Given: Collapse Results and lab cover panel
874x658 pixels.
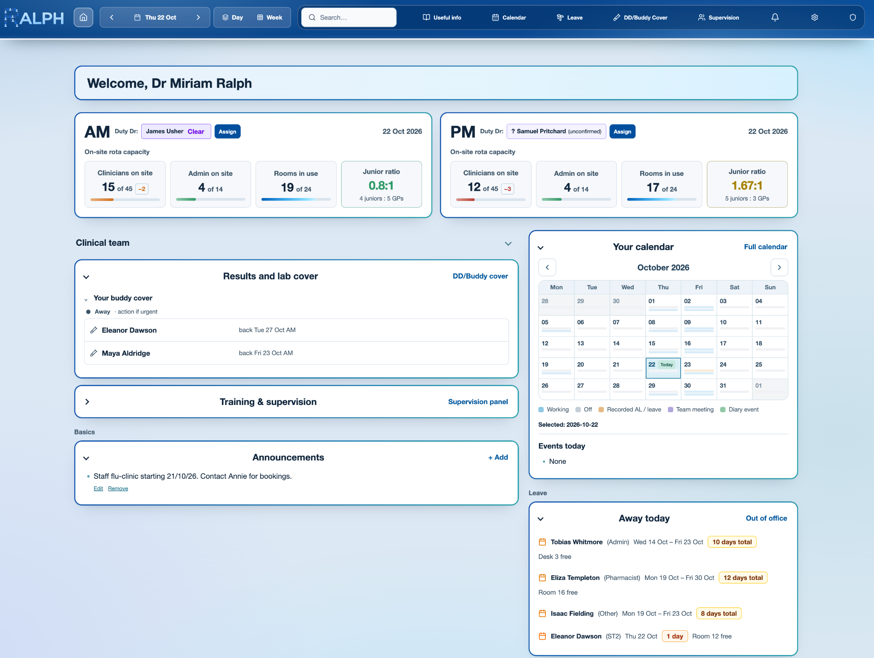Looking at the screenshot, I should (x=86, y=277).
